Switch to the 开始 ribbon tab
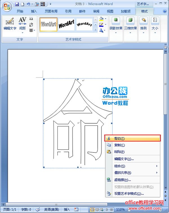169x213 pixels. pos(20,11)
